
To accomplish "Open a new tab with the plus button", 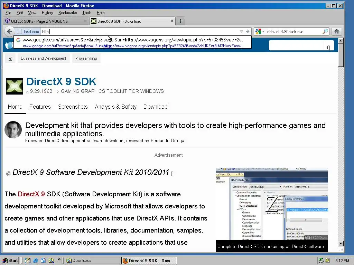I will pos(180,21).
